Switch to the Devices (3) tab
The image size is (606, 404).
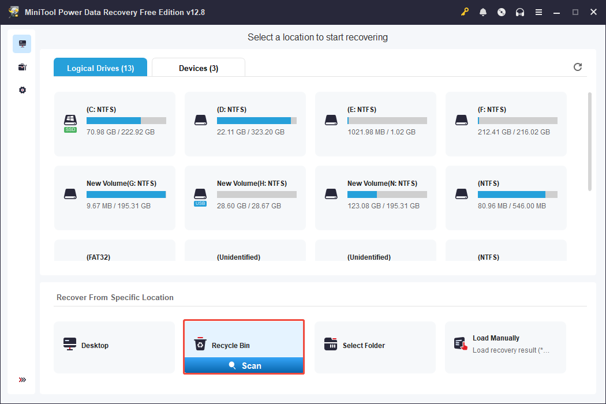click(x=198, y=68)
